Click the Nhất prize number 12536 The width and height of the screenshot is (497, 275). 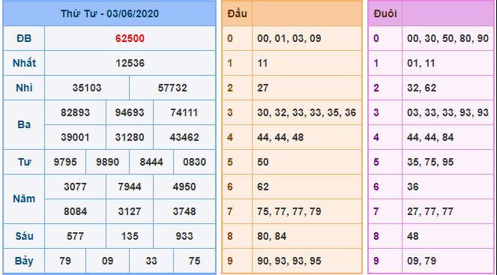coord(130,63)
